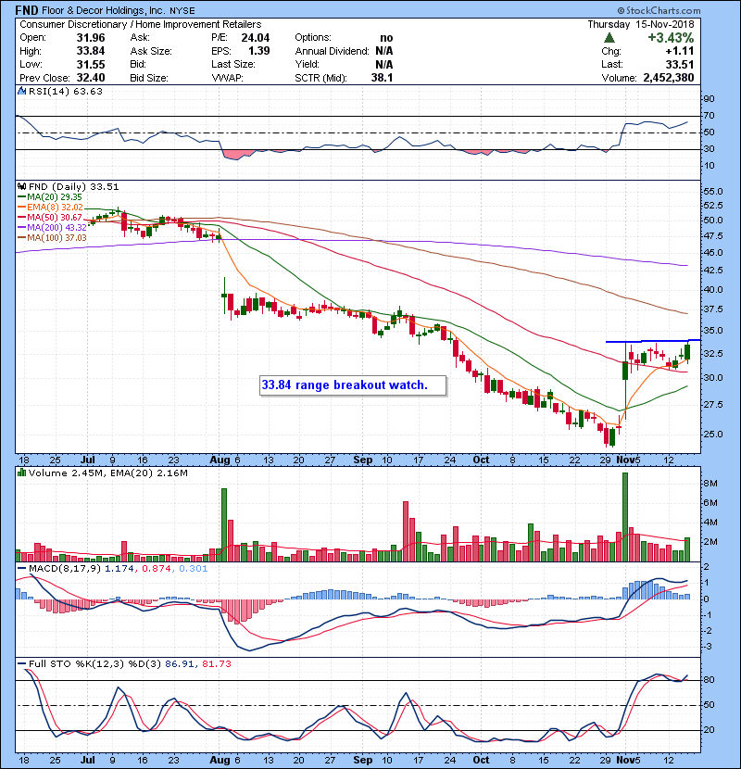Select the Prev Close value 32.40

(91, 78)
